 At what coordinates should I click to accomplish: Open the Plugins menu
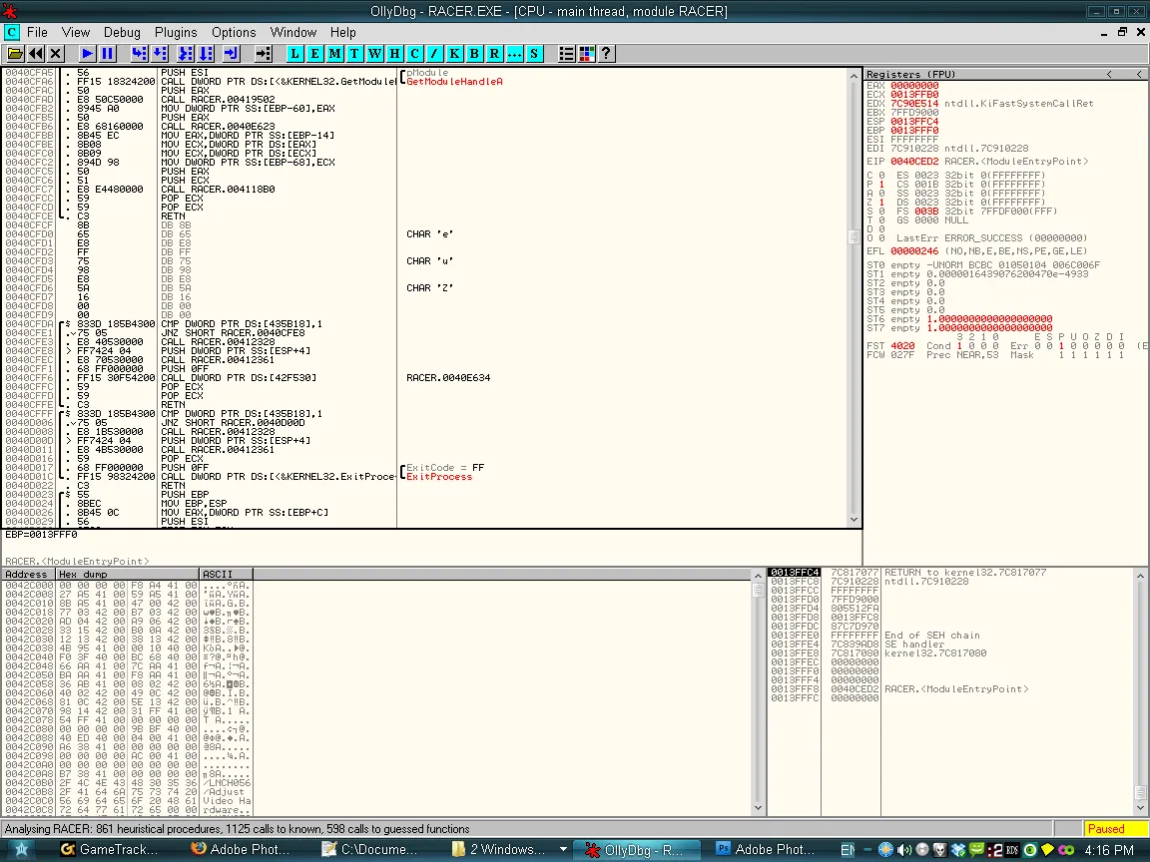coord(176,32)
